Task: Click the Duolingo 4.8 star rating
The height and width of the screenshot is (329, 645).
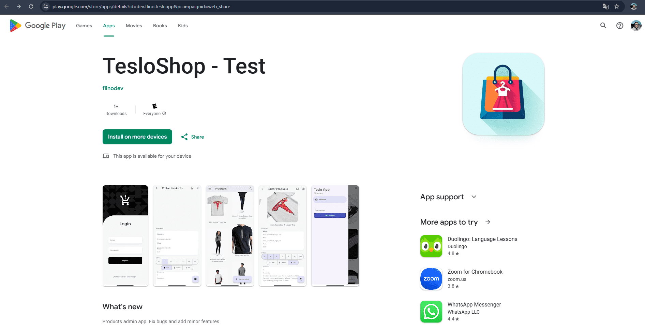Action: tap(453, 254)
